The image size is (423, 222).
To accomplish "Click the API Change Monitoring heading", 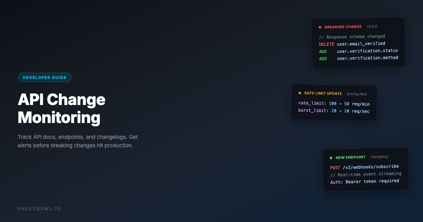I will tap(61, 109).
